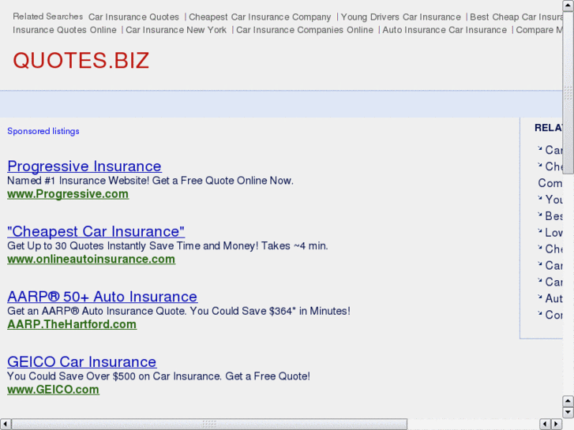Click the first sidebar related link "Car"
The width and height of the screenshot is (574, 430).
553,150
